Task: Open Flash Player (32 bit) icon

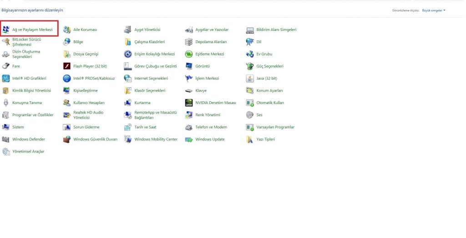Action: point(67,66)
